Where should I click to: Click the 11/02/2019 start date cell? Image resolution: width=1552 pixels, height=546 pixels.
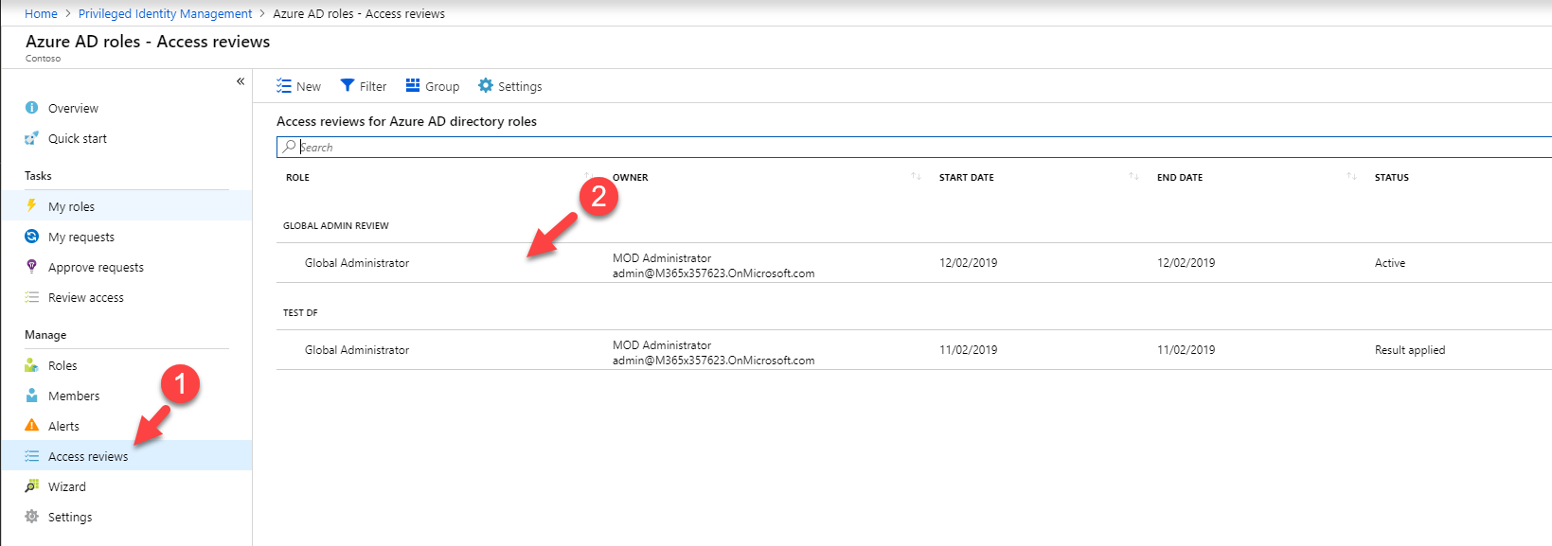pyautogui.click(x=968, y=350)
